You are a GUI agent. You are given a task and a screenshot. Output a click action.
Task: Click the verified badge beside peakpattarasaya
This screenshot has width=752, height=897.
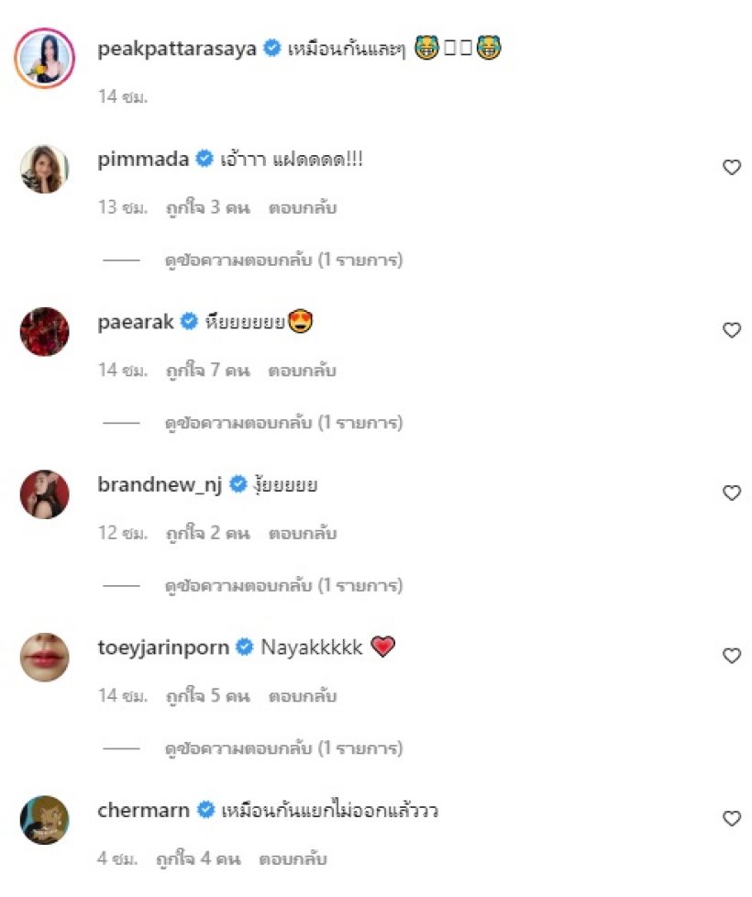[x=271, y=50]
